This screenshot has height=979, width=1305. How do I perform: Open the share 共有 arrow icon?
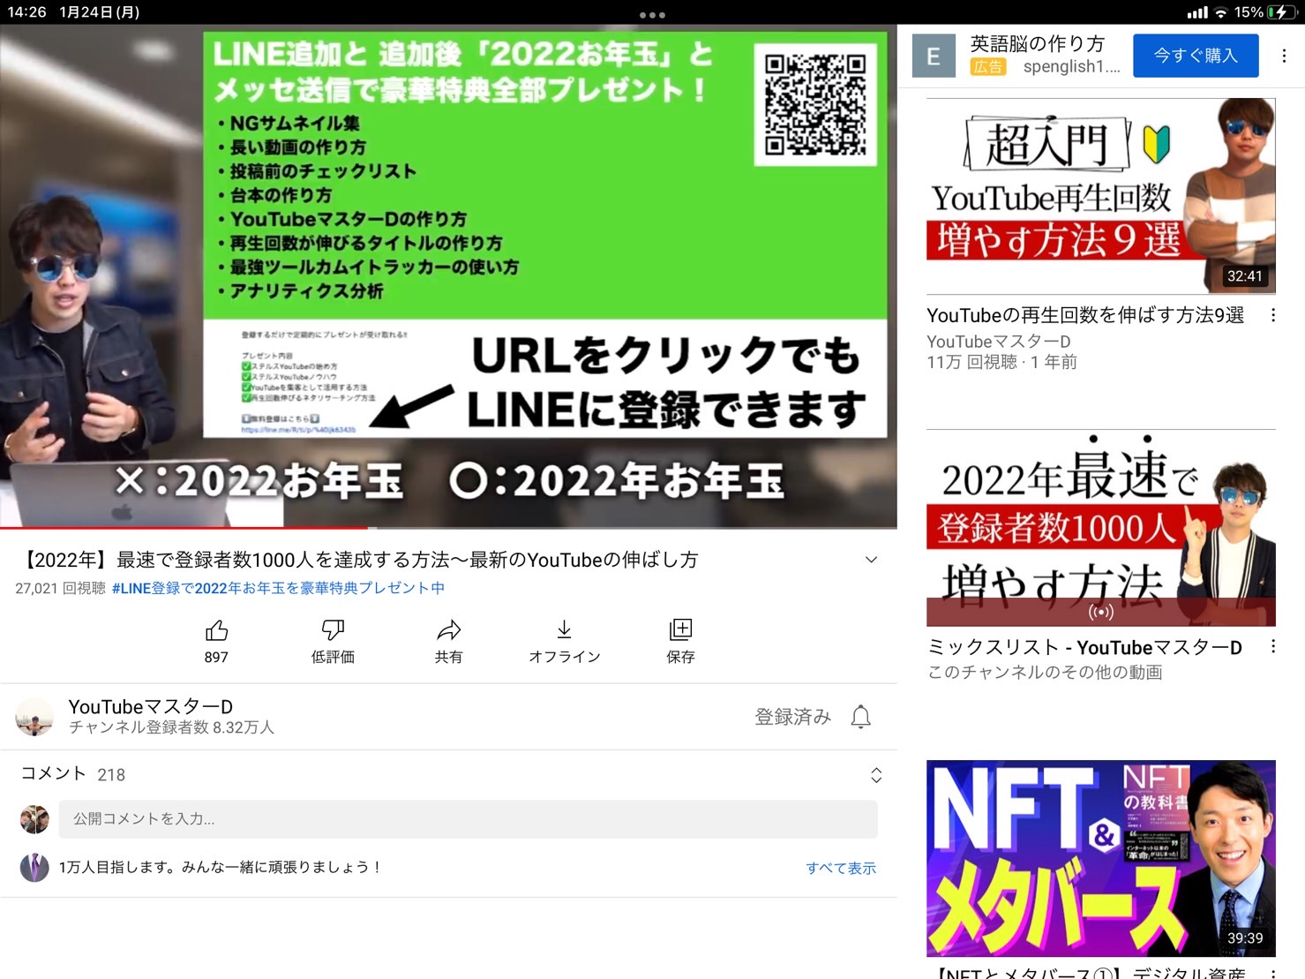click(x=448, y=630)
